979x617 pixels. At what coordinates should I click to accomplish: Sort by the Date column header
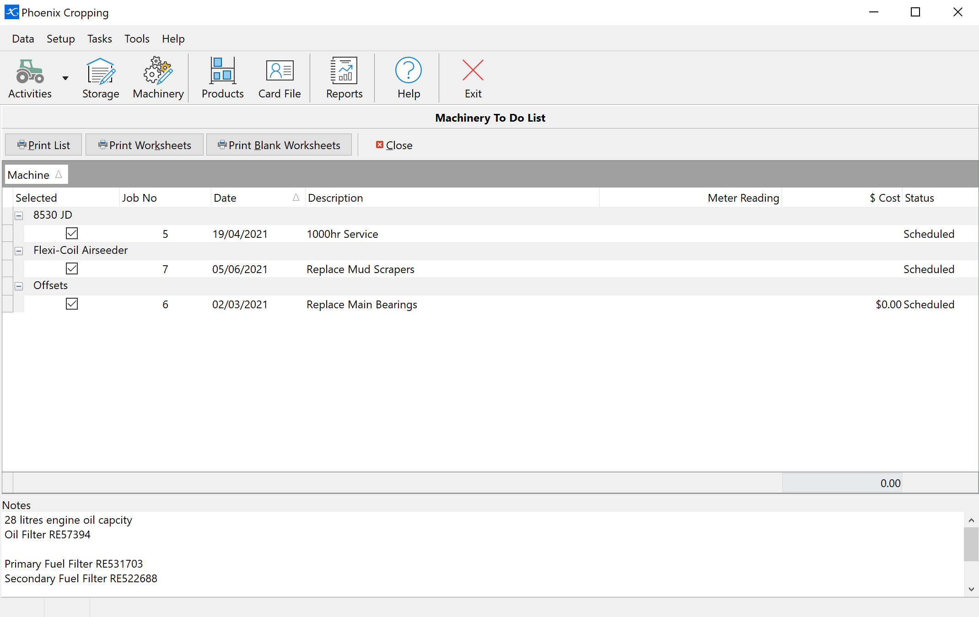tap(258, 198)
